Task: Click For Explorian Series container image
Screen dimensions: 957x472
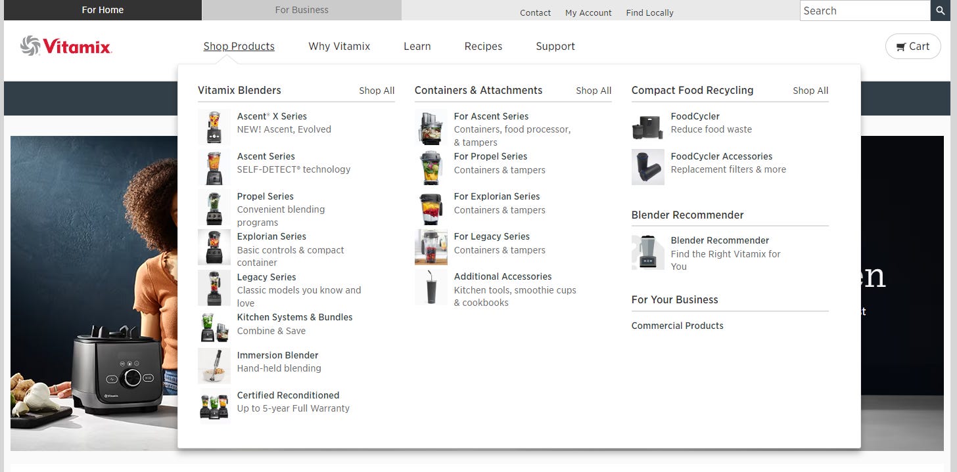Action: point(431,207)
